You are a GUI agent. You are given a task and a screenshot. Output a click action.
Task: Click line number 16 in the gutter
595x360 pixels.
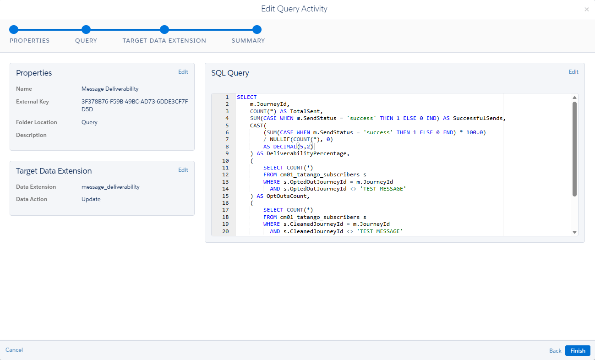pyautogui.click(x=225, y=203)
